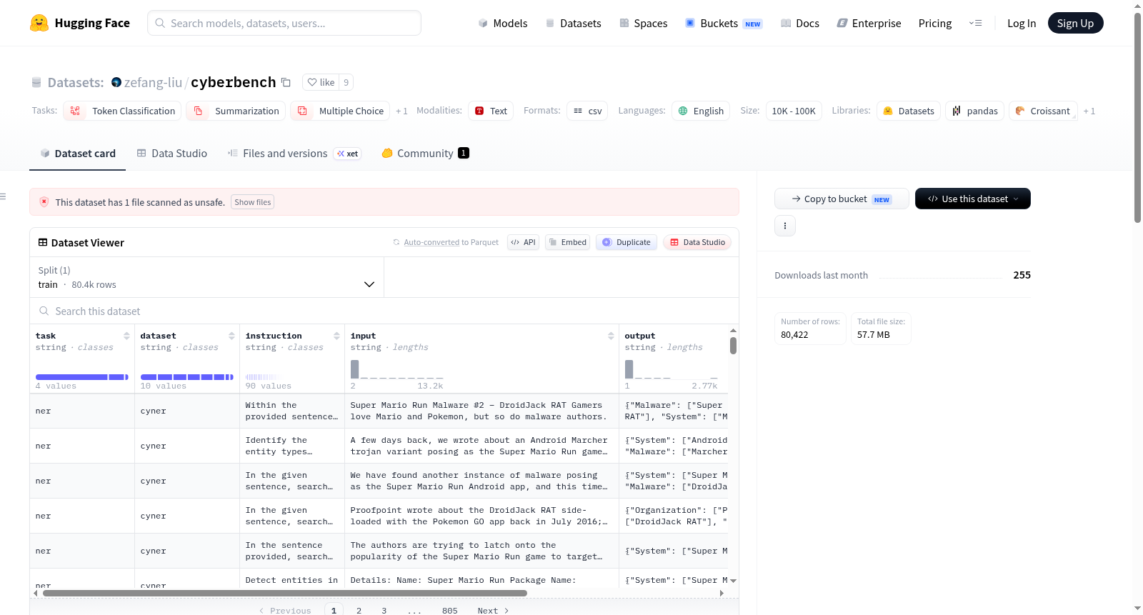Click the heart like icon
The height and width of the screenshot is (615, 1143).
(312, 82)
